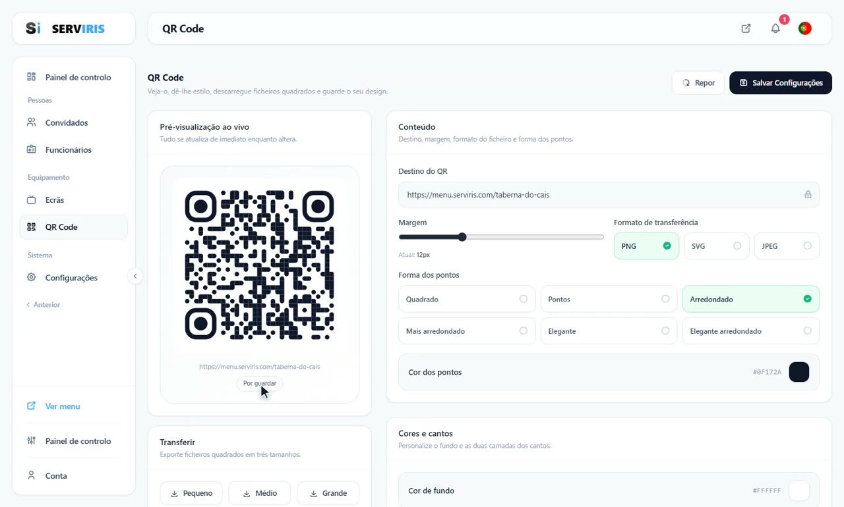
Task: Select SVG transfer format
Action: pos(717,246)
